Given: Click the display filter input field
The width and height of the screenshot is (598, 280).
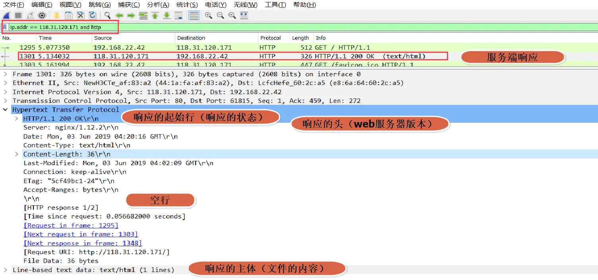Looking at the screenshot, I should 303,27.
